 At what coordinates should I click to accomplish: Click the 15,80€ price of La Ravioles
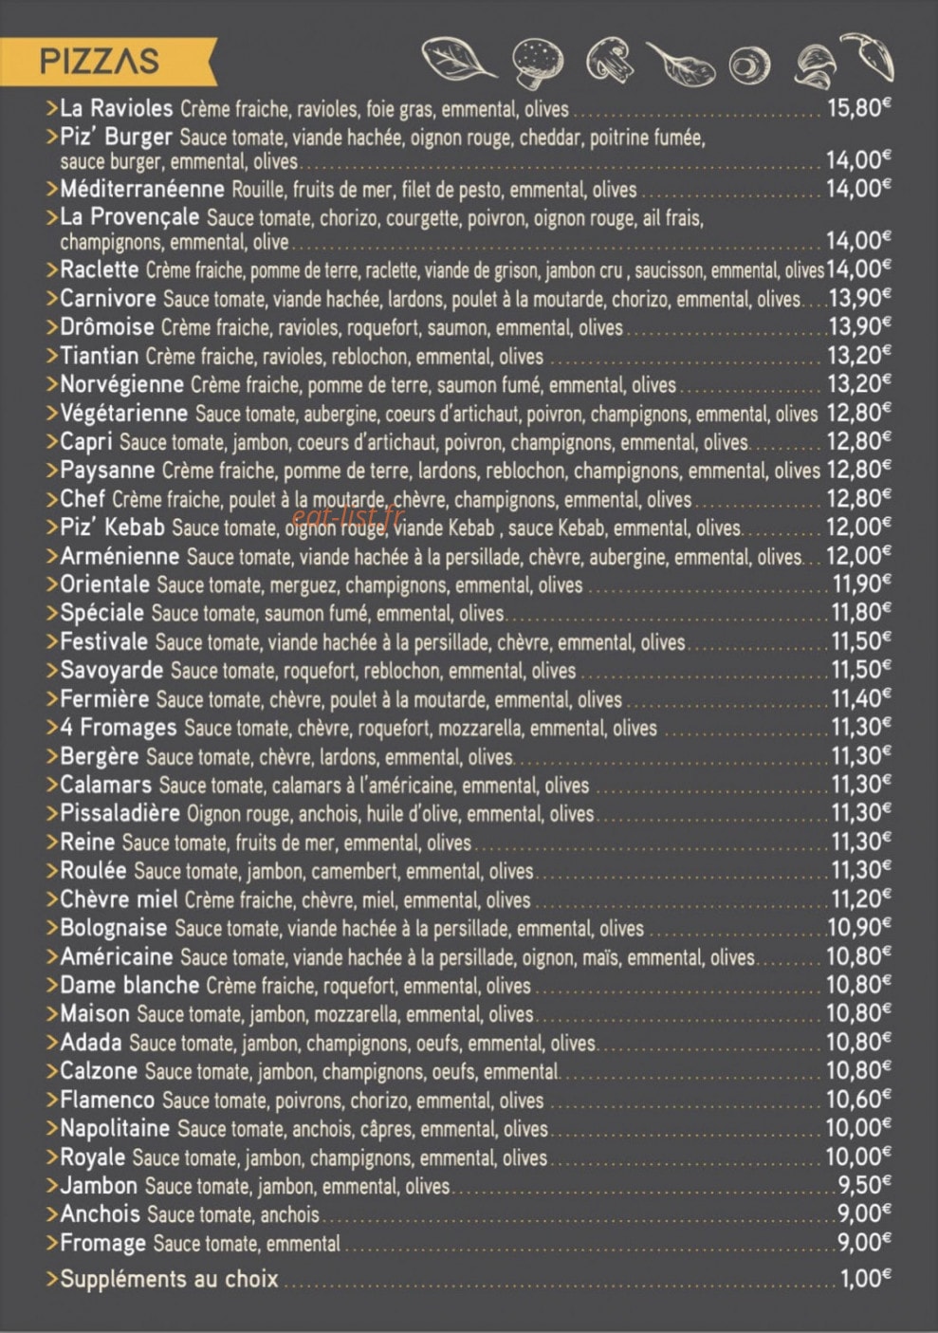coord(859,107)
